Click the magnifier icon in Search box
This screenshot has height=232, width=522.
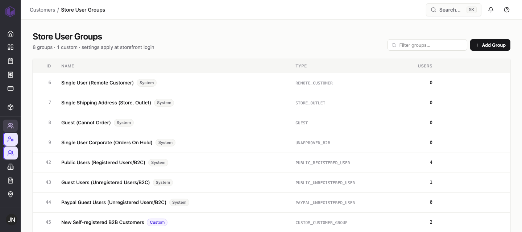pyautogui.click(x=434, y=10)
